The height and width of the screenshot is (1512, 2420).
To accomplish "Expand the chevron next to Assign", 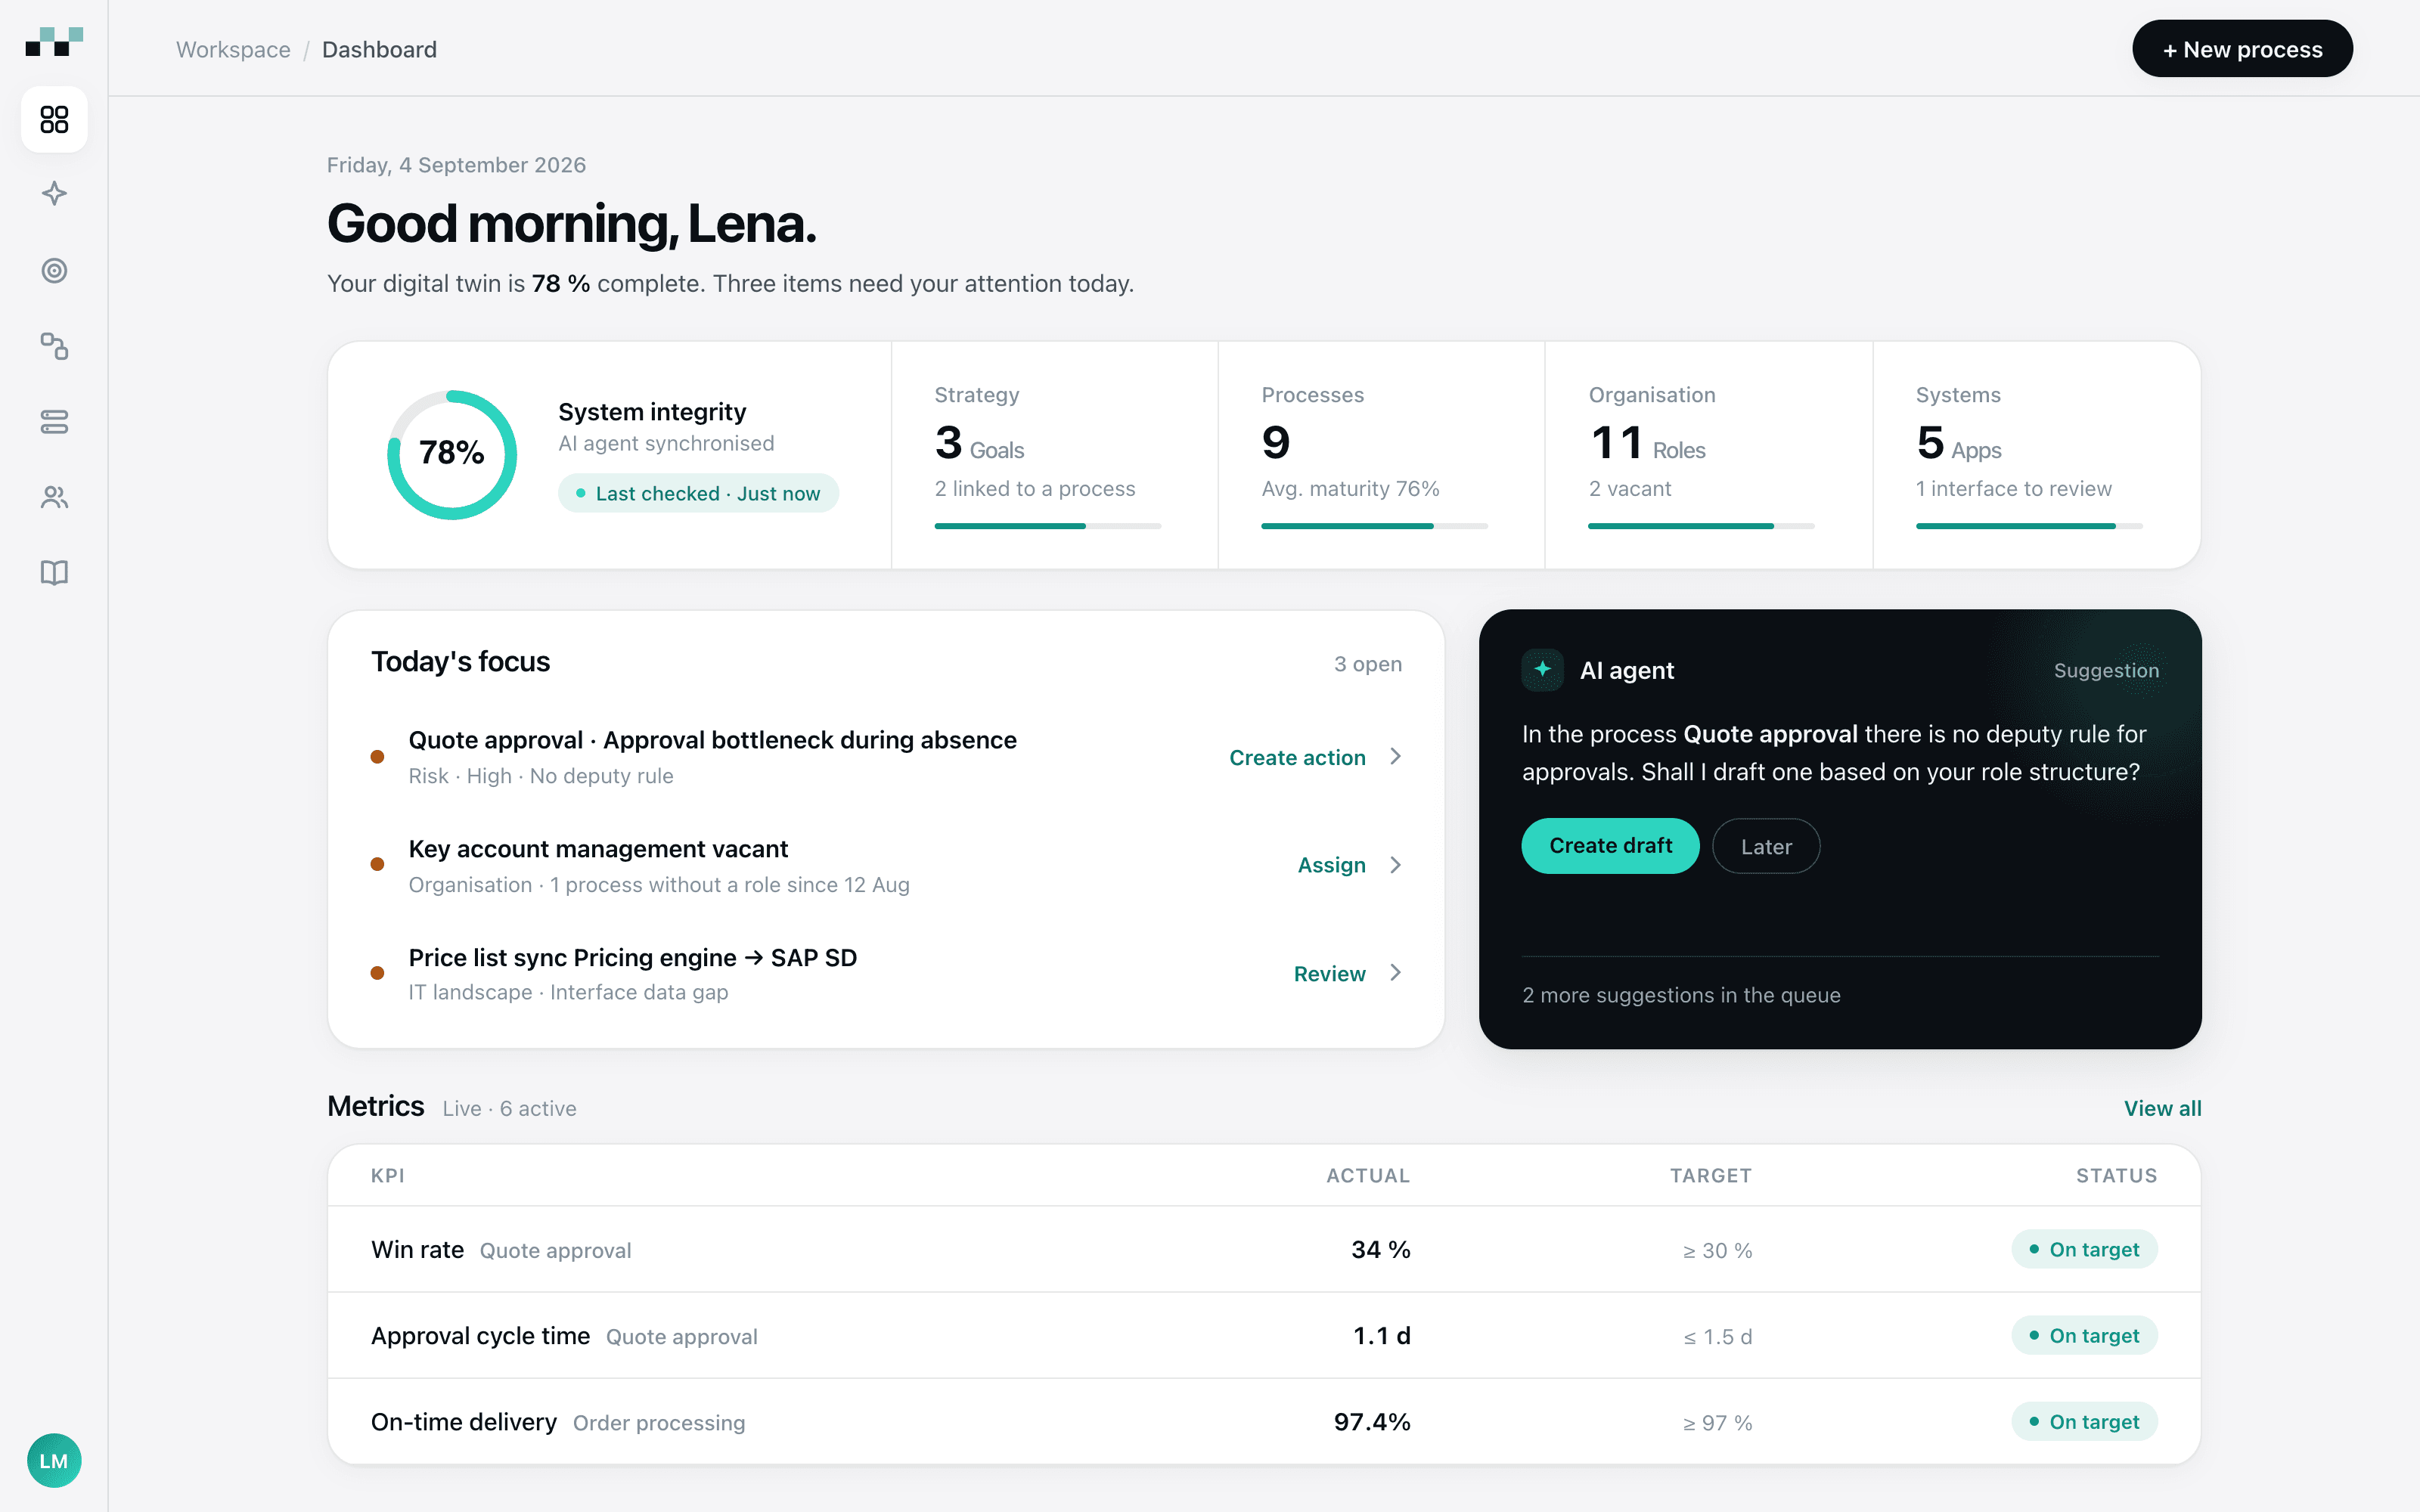I will (1395, 865).
